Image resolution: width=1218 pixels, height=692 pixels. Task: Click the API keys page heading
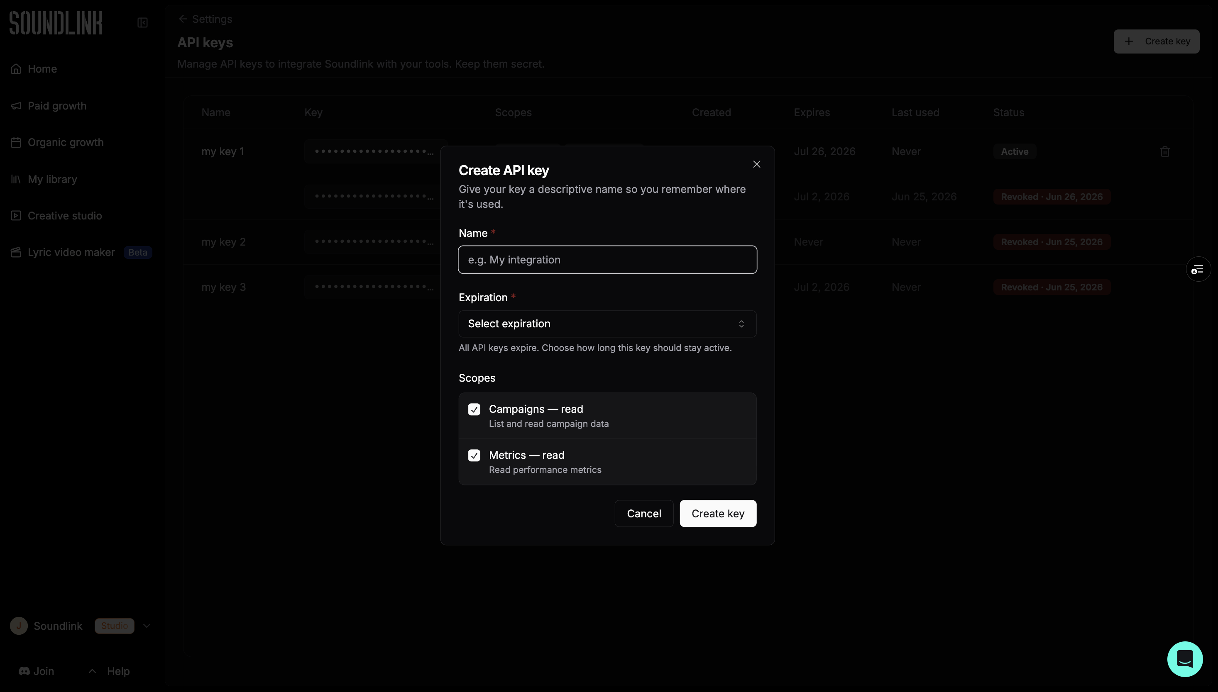tap(205, 43)
